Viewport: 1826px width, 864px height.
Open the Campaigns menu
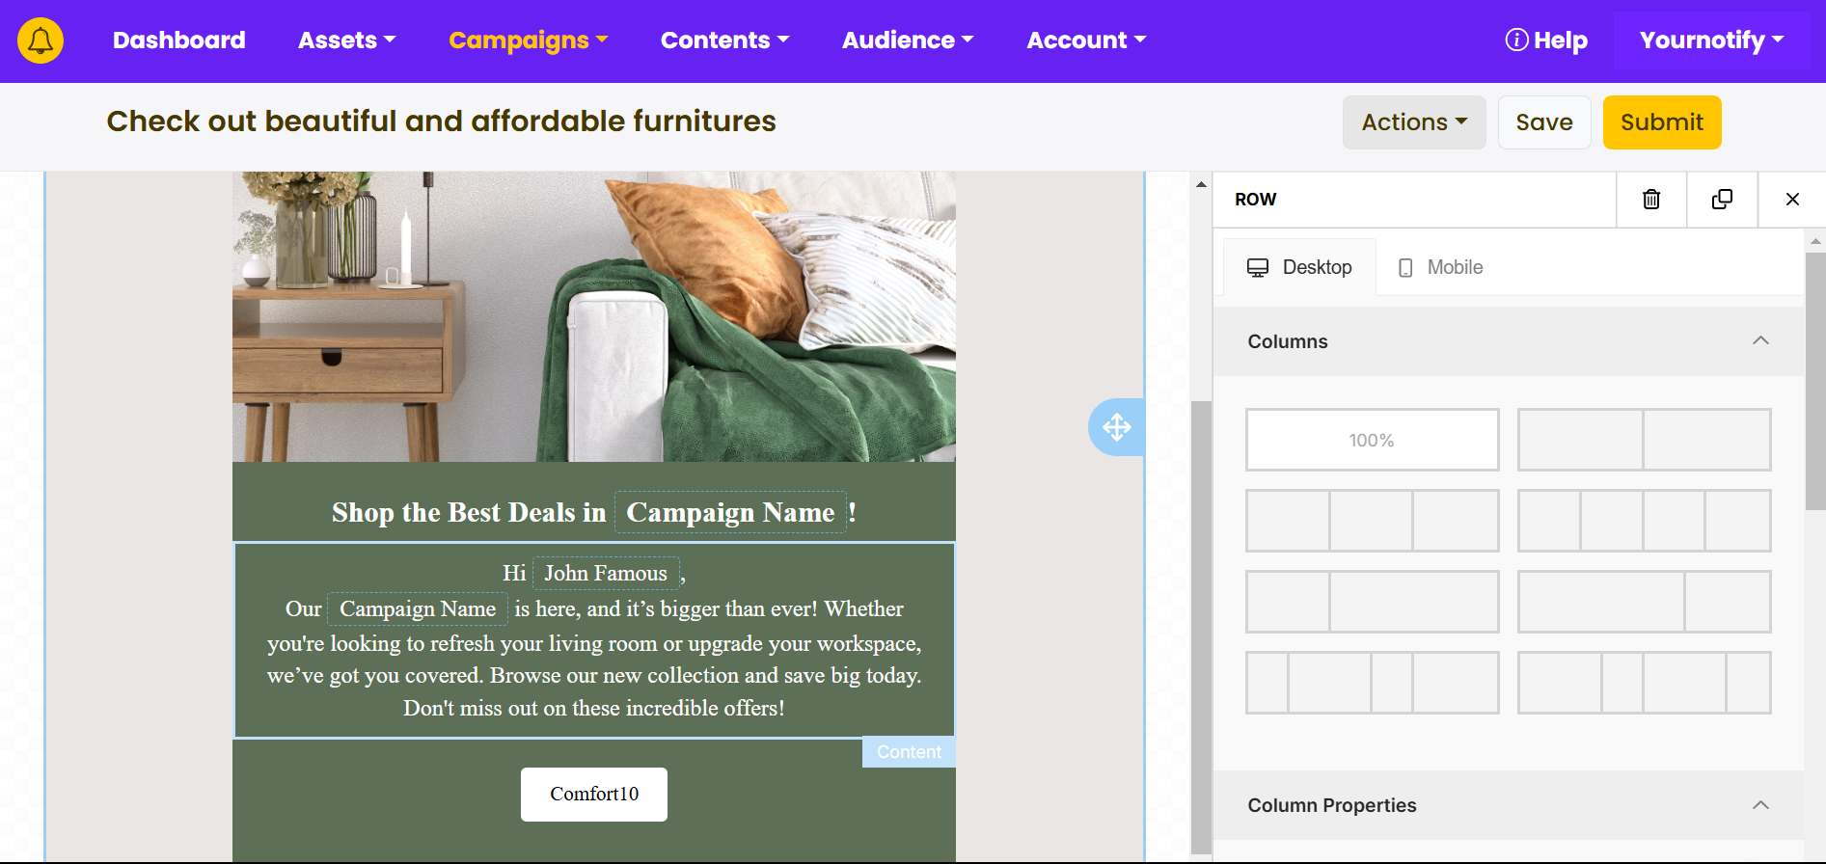pyautogui.click(x=528, y=40)
